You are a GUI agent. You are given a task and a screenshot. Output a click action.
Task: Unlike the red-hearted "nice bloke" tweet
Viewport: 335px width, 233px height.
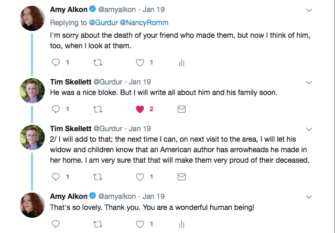coord(140,109)
